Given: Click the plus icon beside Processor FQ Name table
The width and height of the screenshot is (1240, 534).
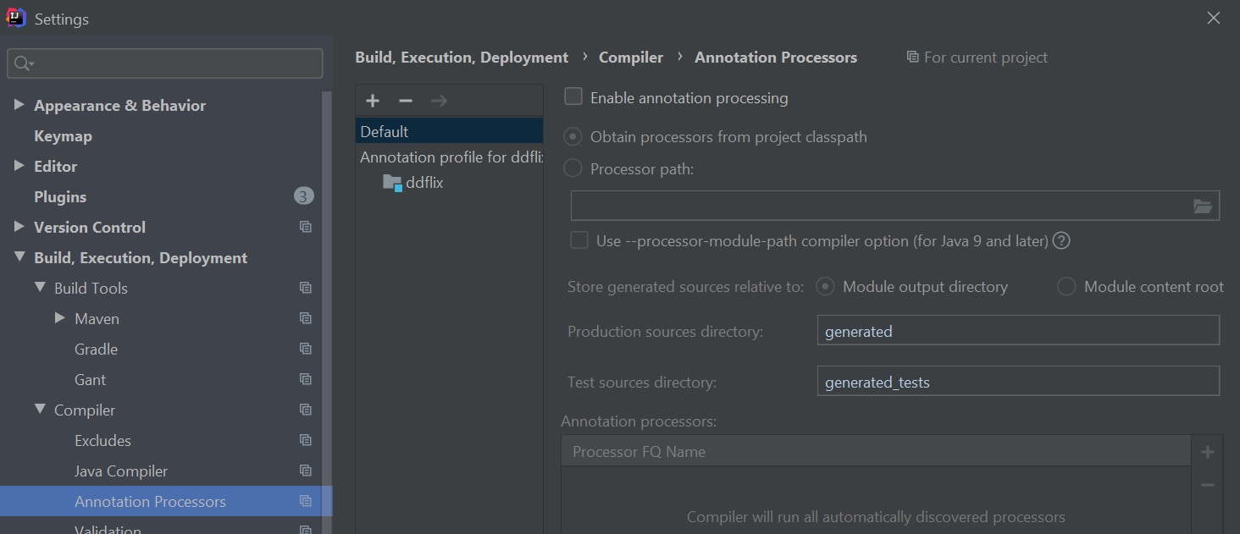Looking at the screenshot, I should pos(1208,452).
